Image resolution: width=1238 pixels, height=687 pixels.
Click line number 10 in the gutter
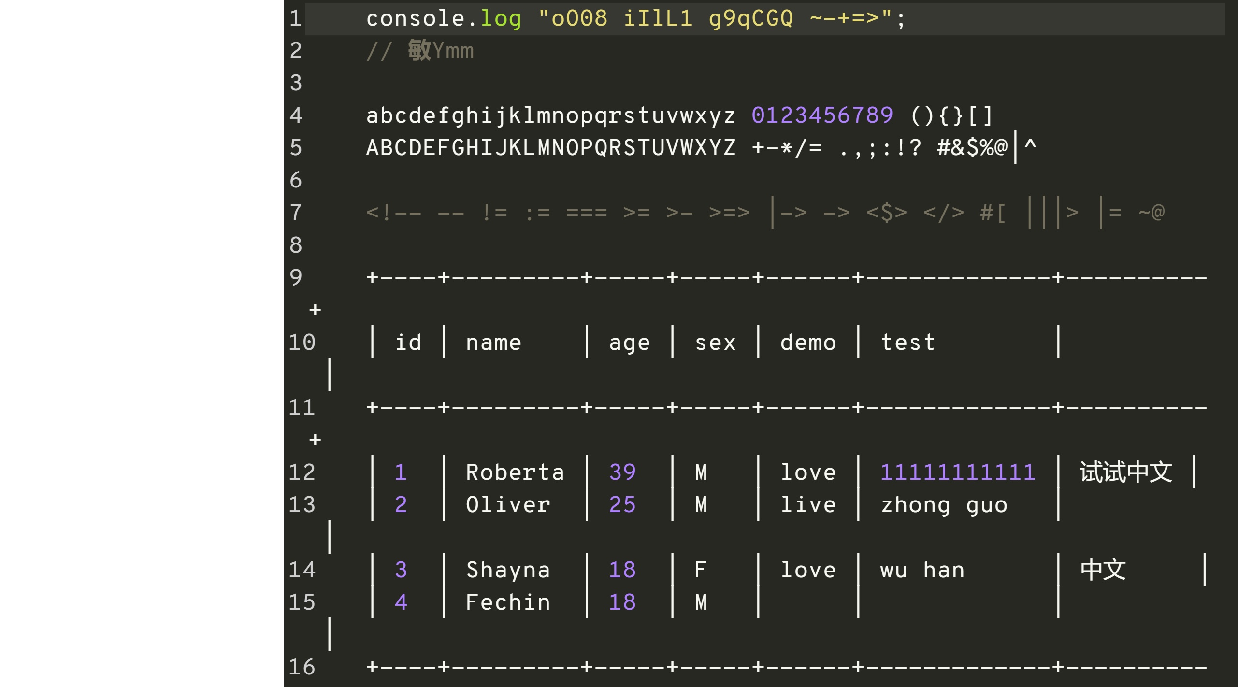[x=302, y=343]
